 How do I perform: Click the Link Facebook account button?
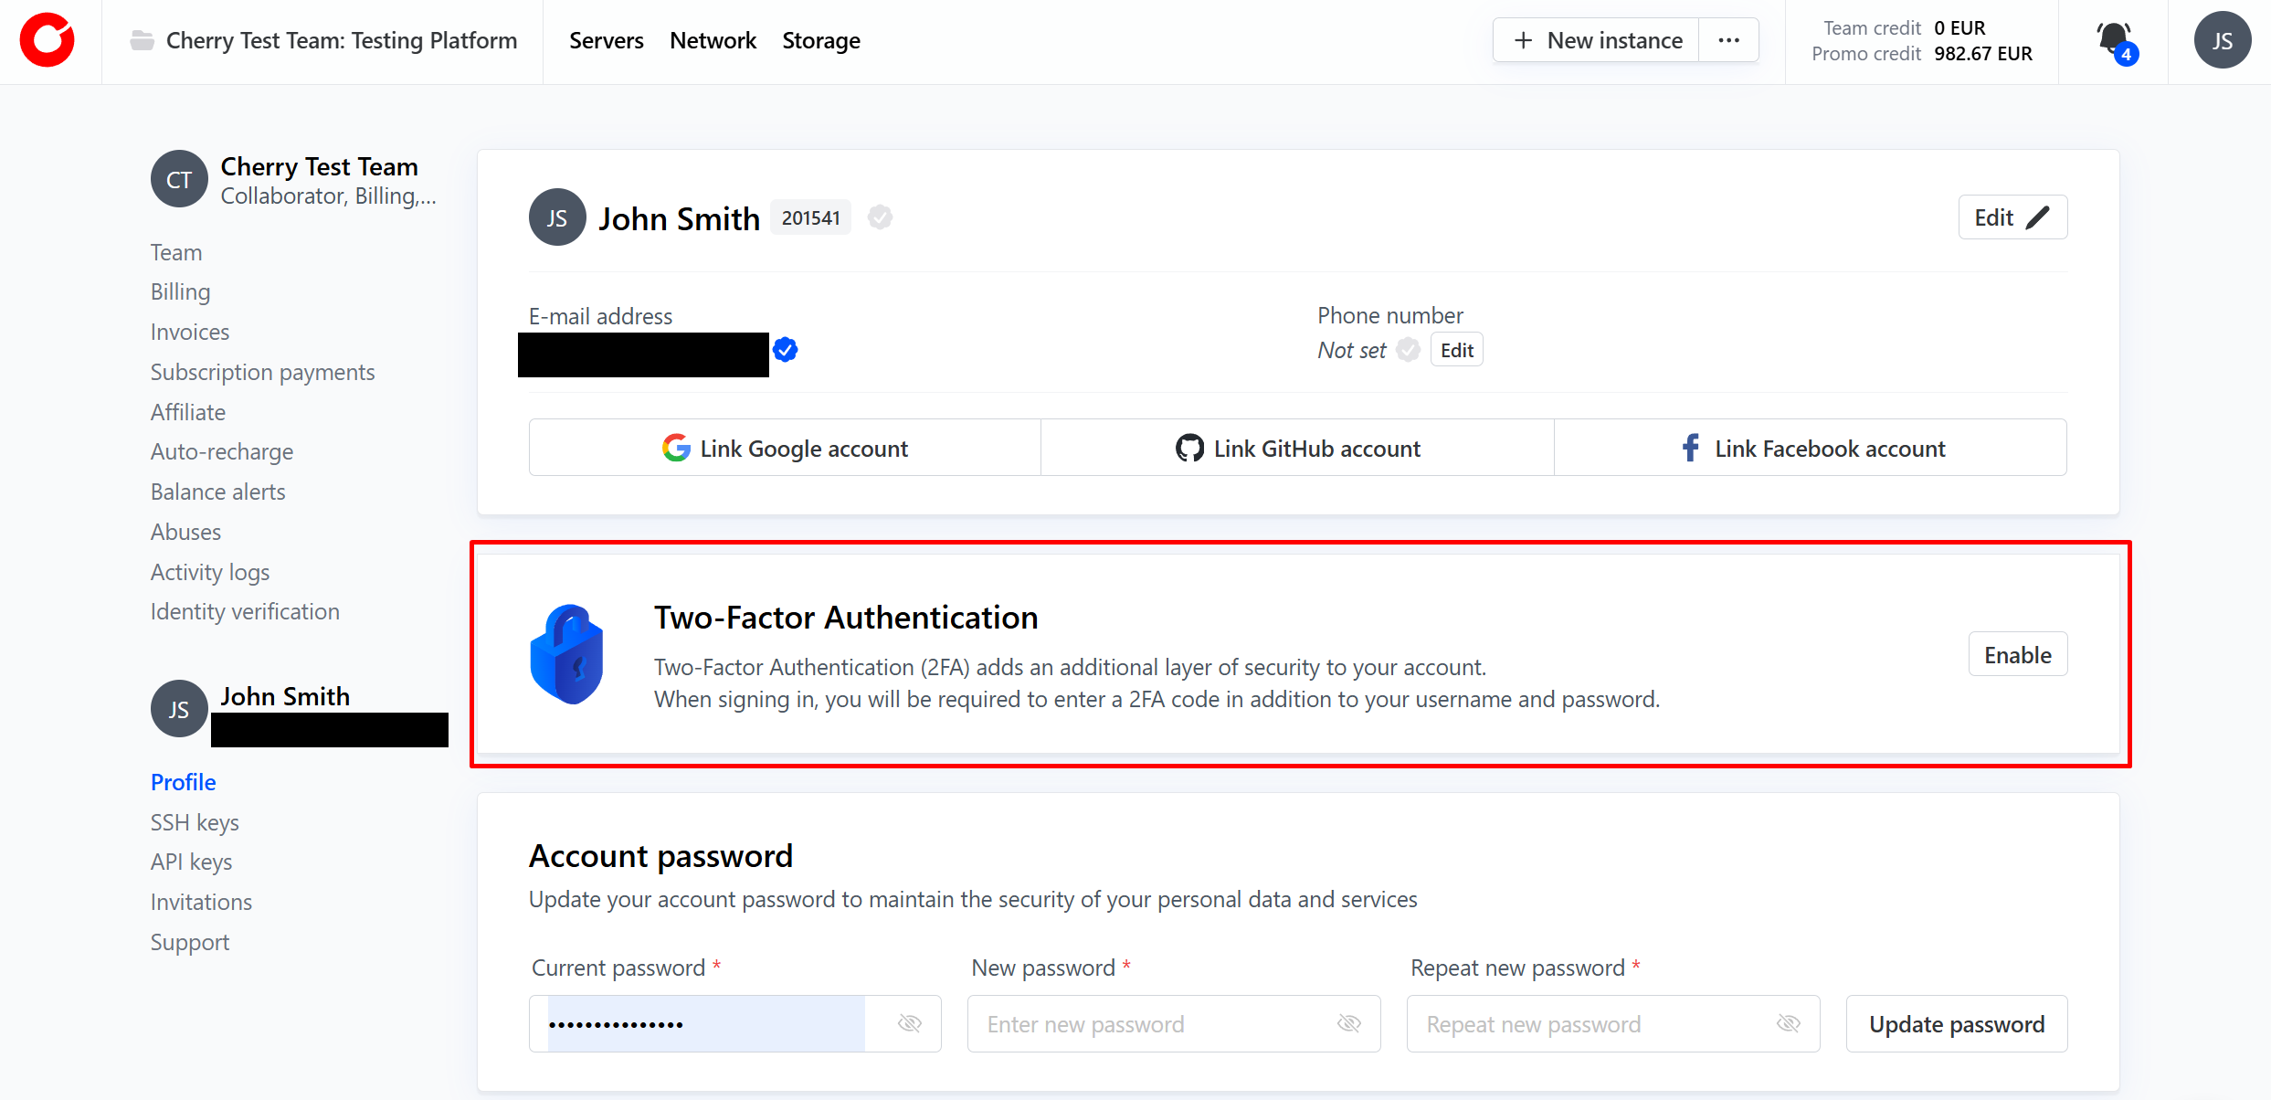[x=1811, y=448]
